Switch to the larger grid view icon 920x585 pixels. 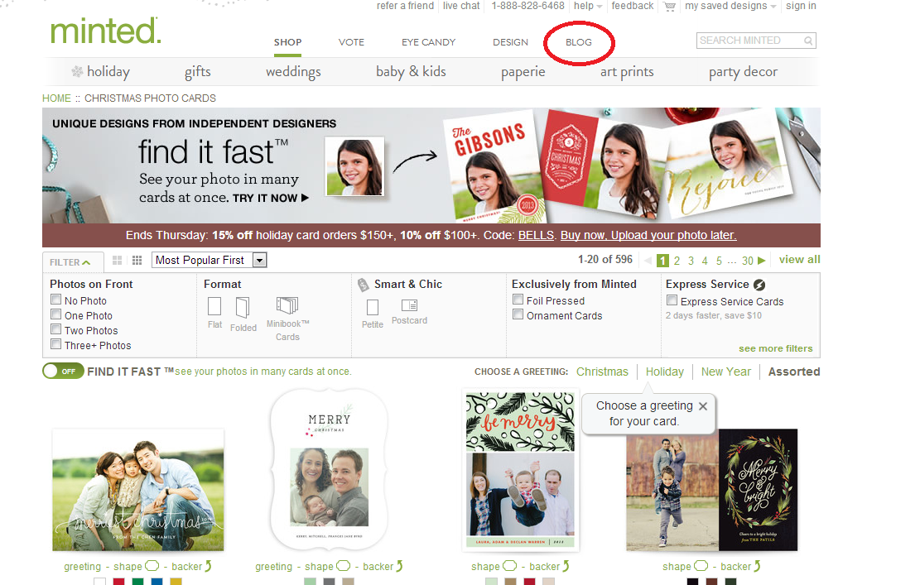(118, 261)
